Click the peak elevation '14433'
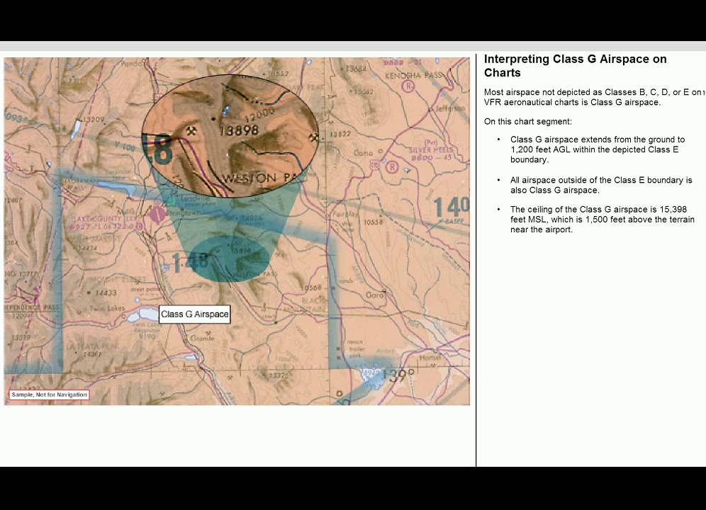 coord(106,293)
